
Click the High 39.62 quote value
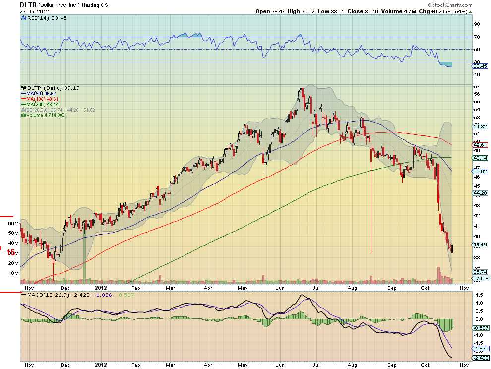(301, 11)
